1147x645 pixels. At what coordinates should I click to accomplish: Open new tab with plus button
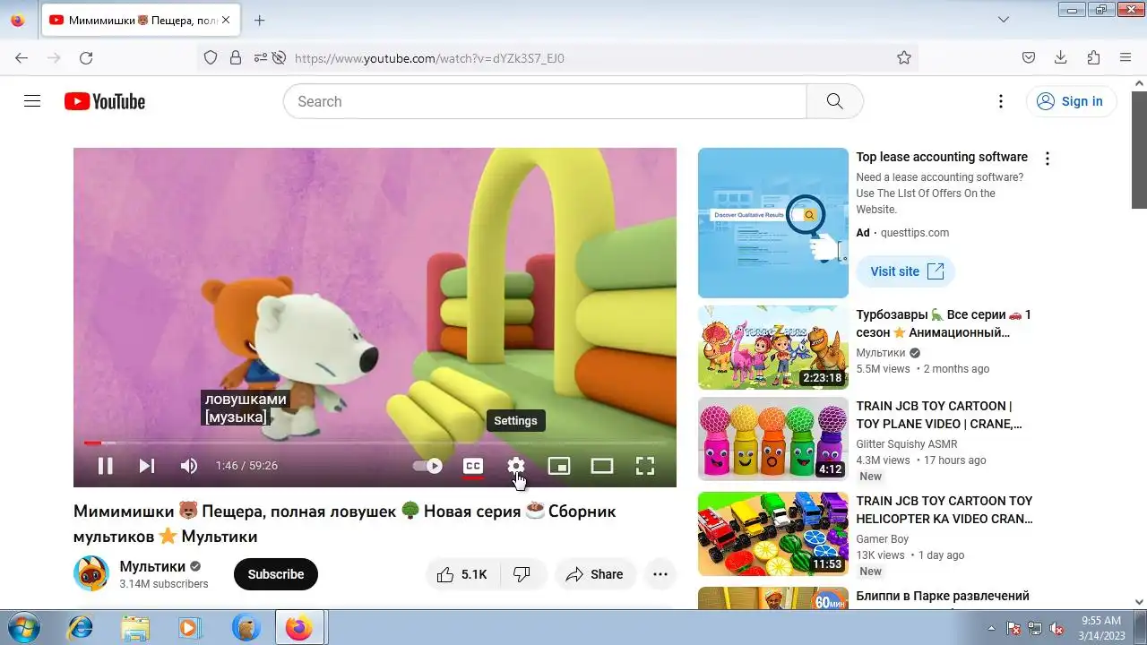point(259,20)
